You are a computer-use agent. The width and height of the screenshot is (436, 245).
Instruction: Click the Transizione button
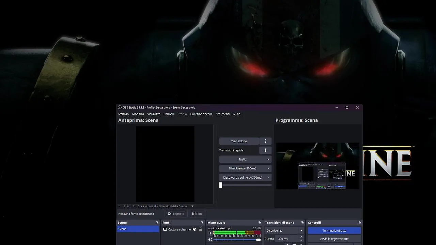(x=239, y=141)
